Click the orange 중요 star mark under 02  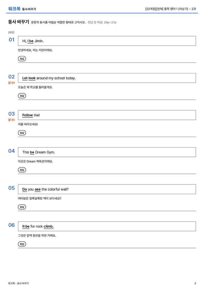(x=11, y=83)
